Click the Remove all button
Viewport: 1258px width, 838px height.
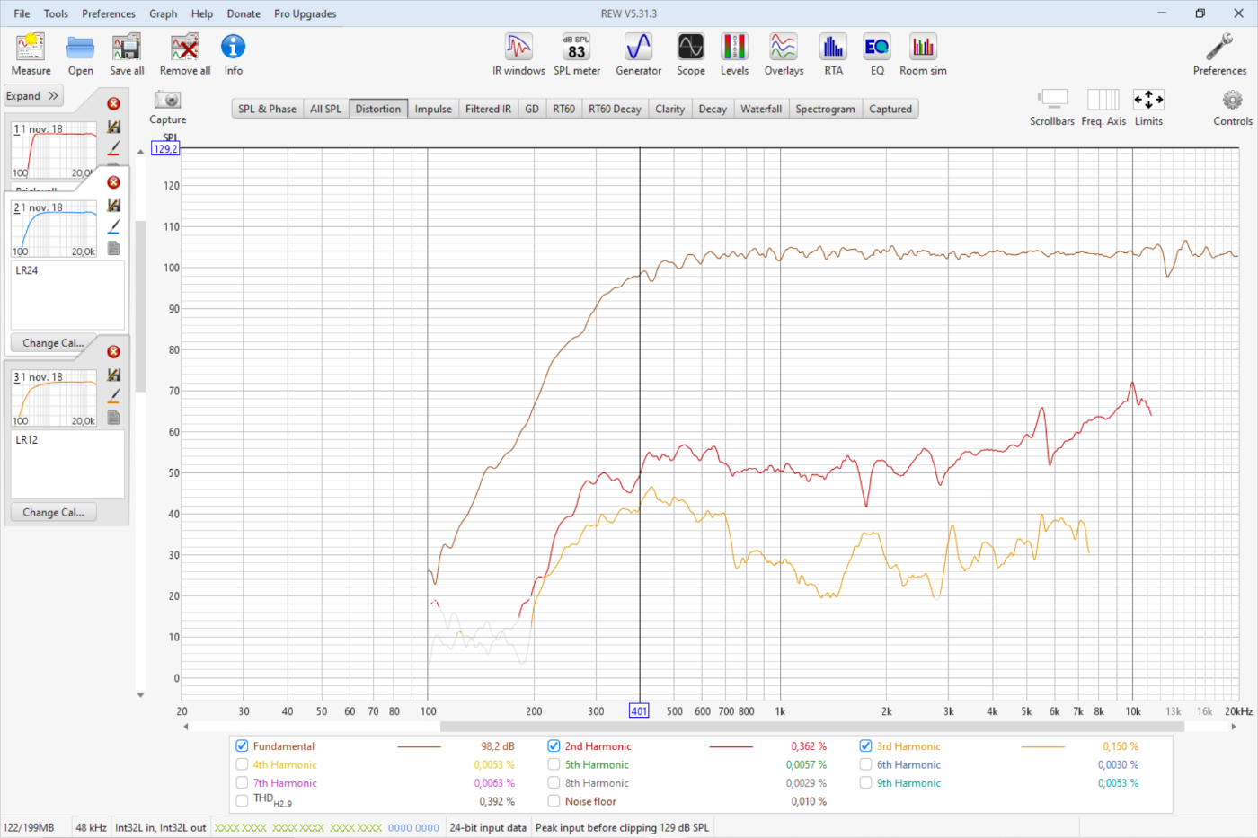tap(185, 54)
